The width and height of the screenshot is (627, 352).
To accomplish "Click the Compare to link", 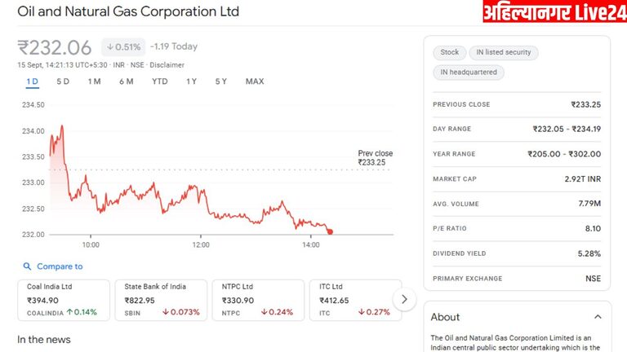I will point(60,266).
